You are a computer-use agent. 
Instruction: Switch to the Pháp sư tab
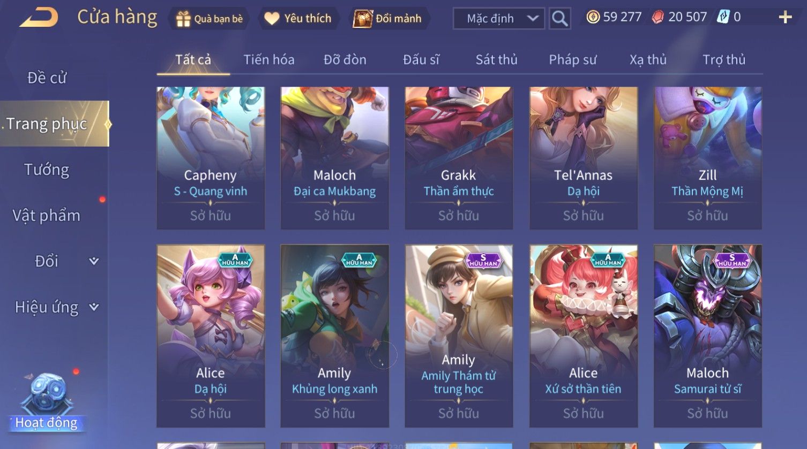click(x=572, y=59)
